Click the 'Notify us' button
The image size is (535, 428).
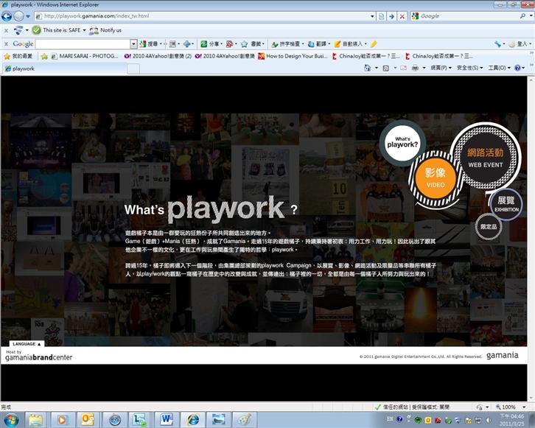point(105,30)
